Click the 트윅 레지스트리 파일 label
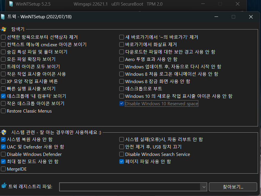 click(30, 187)
